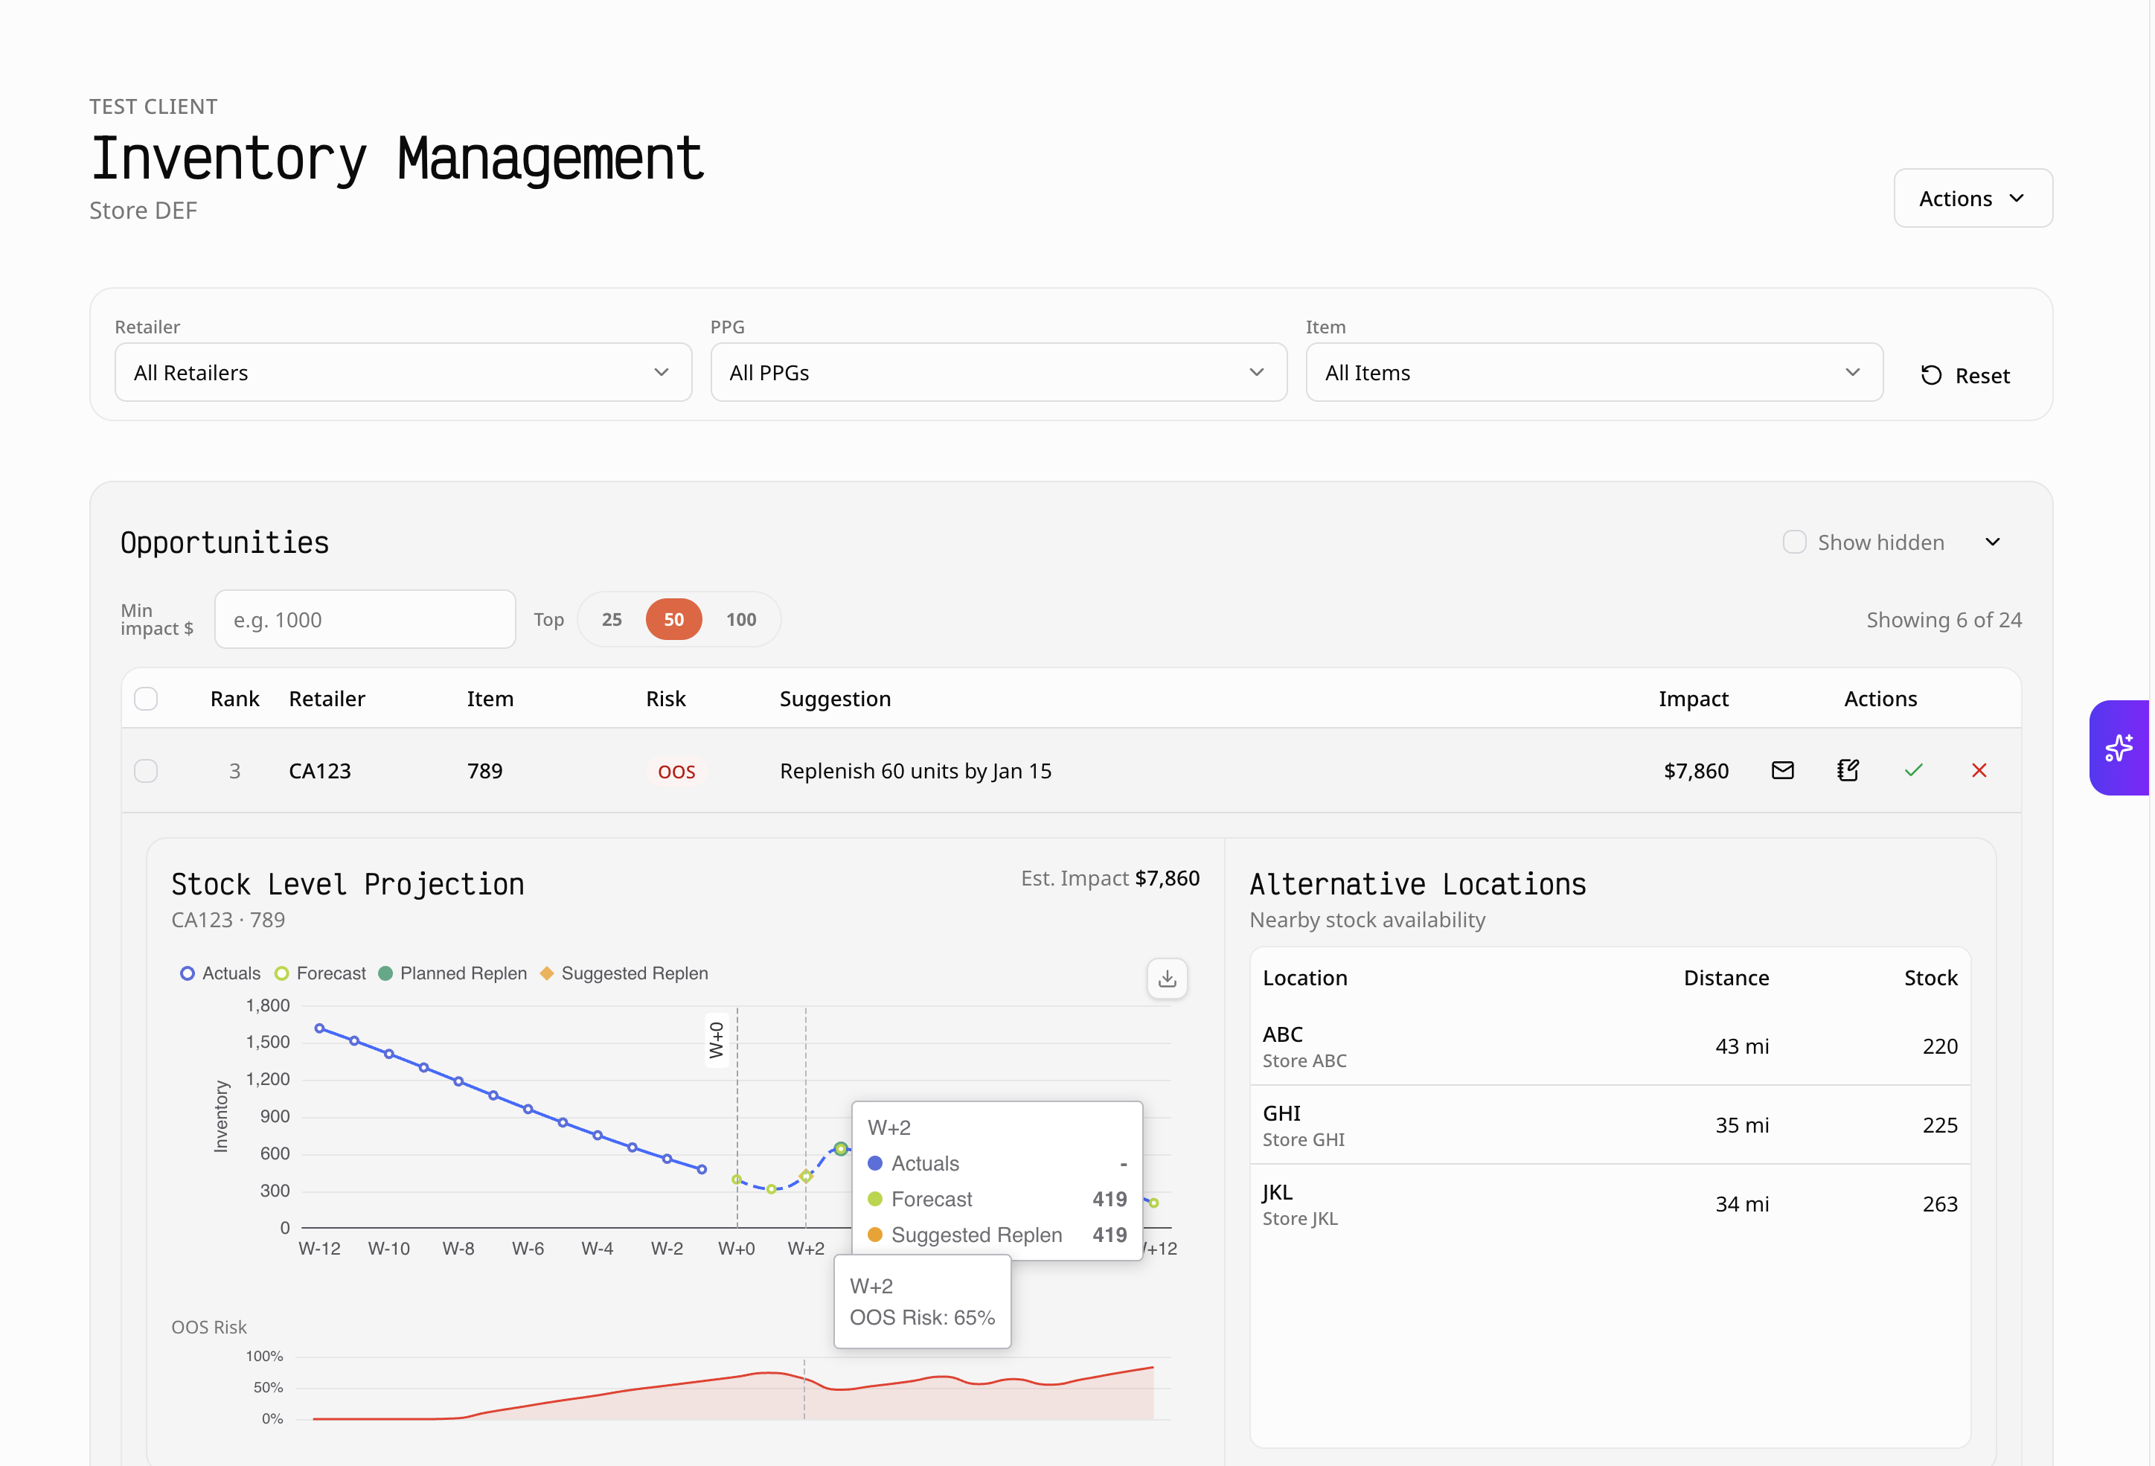2155x1466 pixels.
Task: Focus the Min impact input field
Action: pos(365,619)
